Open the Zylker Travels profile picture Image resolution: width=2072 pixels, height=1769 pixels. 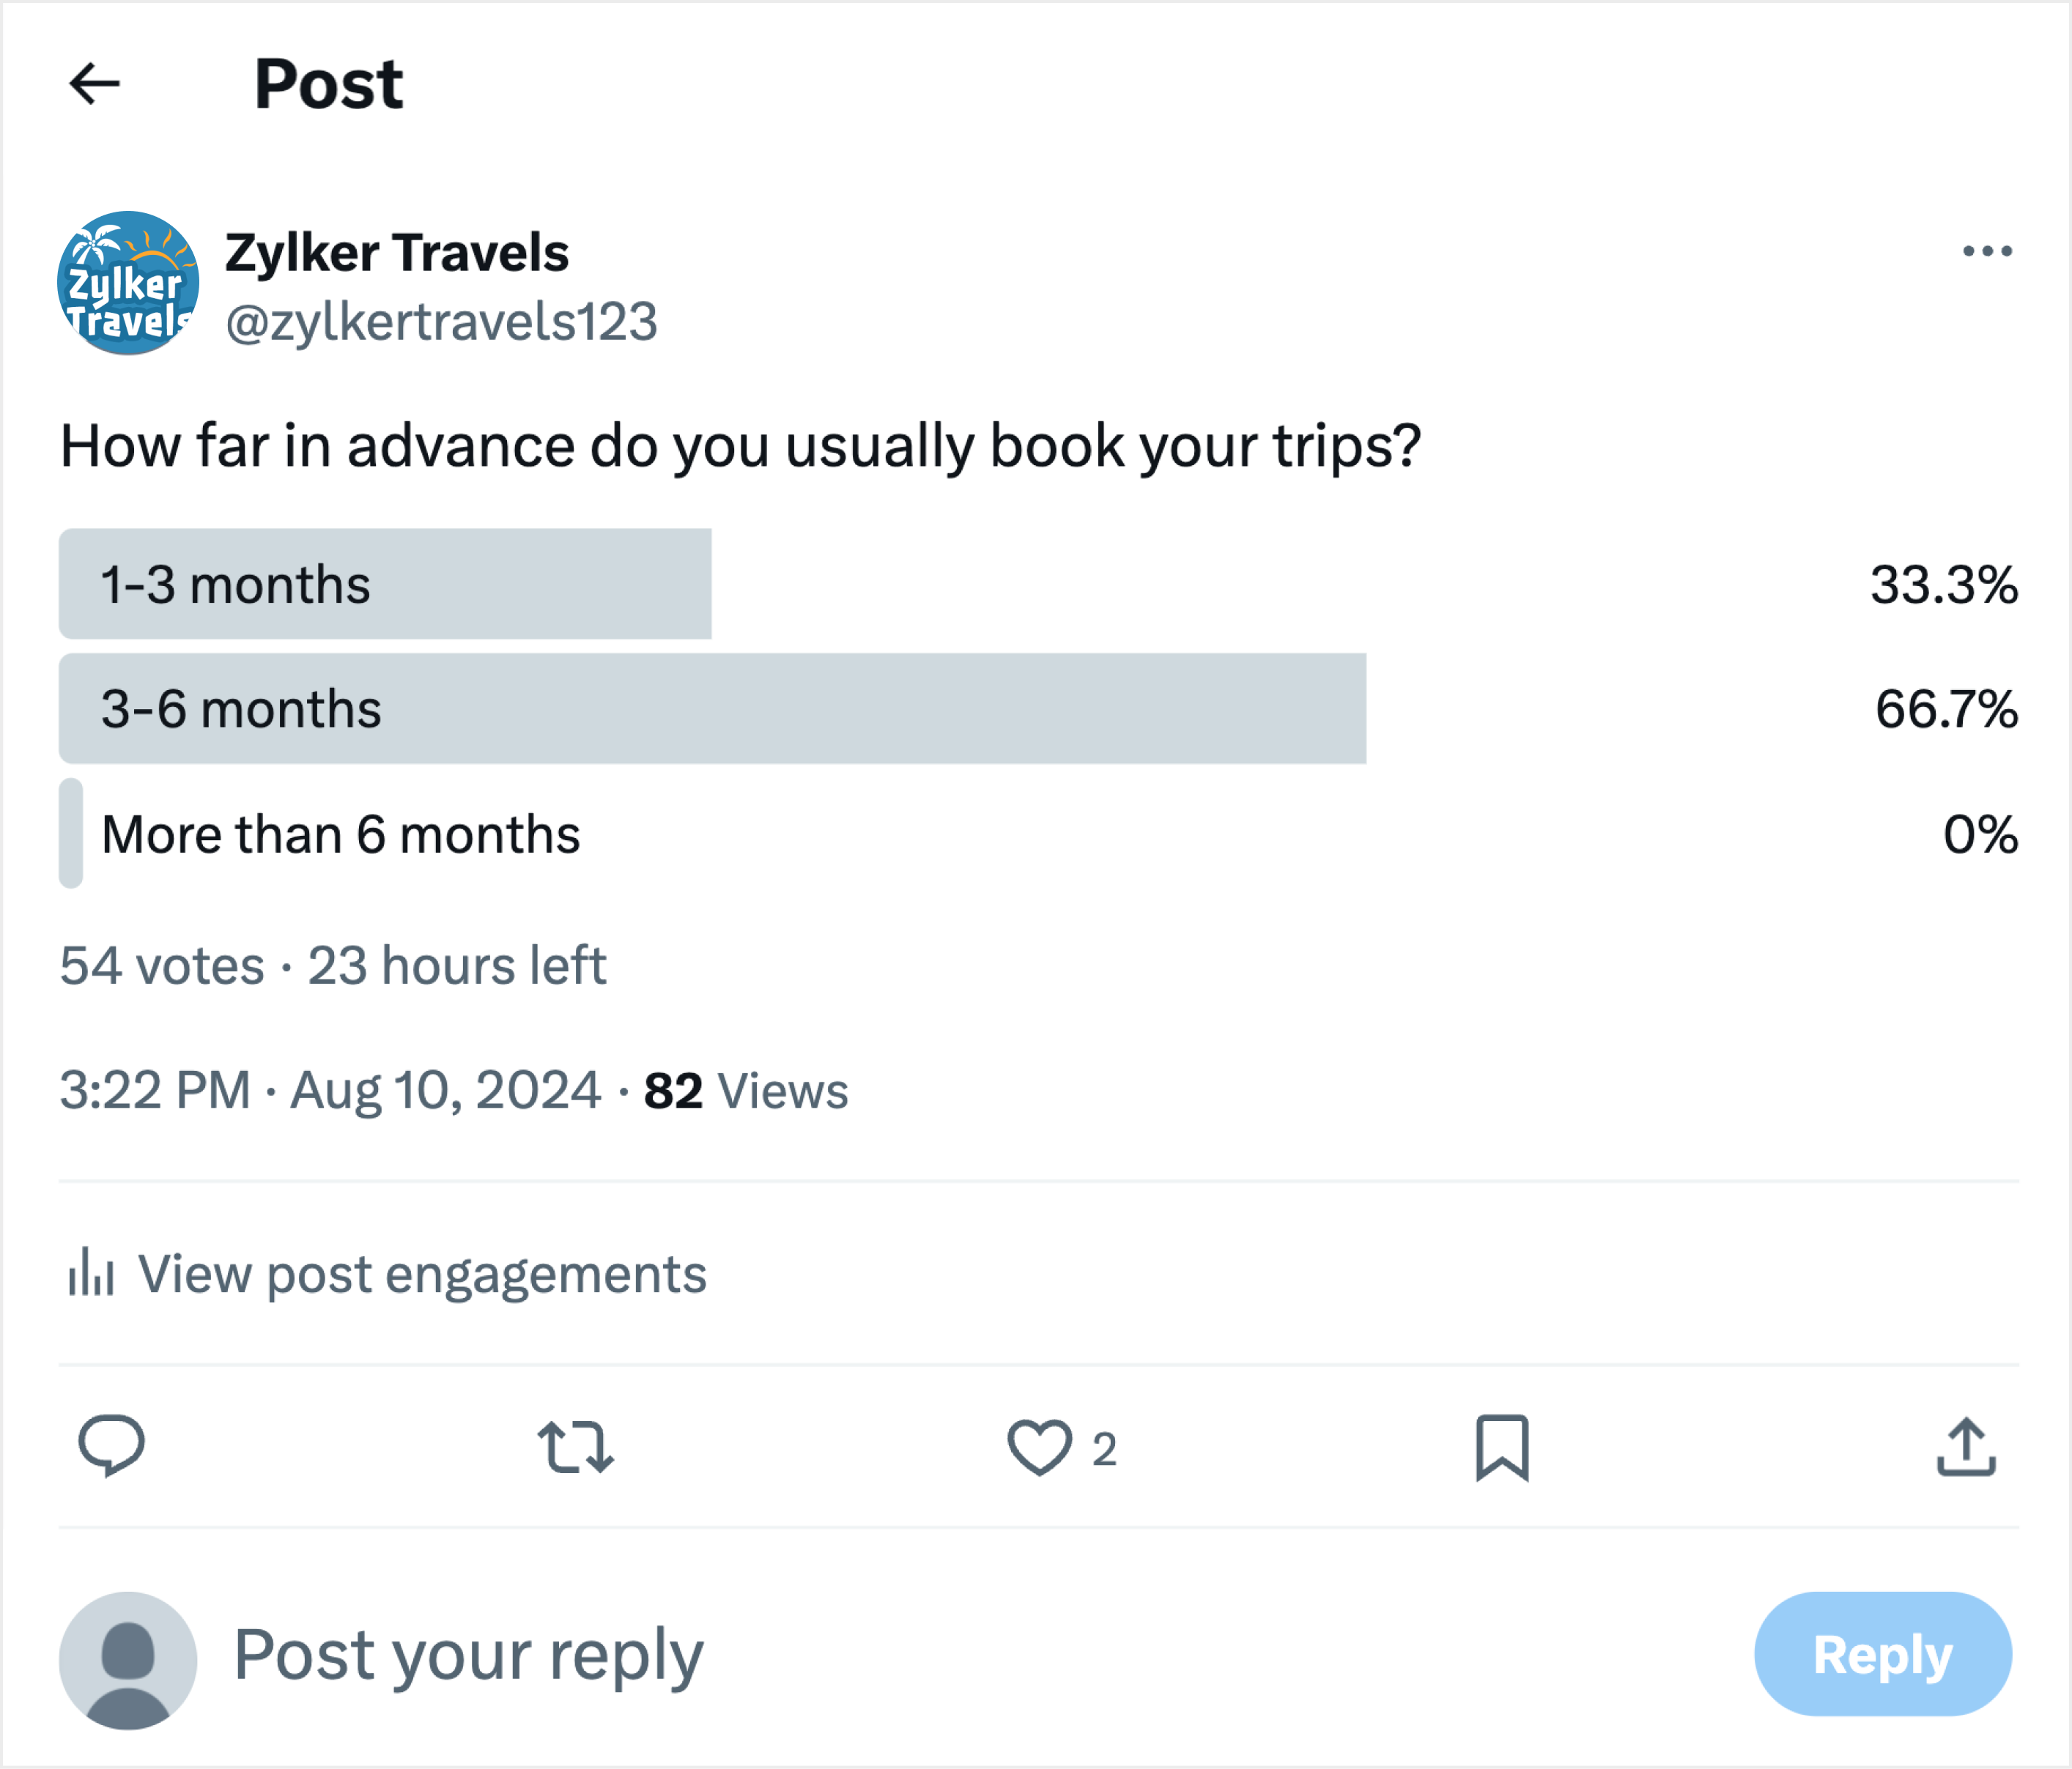[x=128, y=283]
